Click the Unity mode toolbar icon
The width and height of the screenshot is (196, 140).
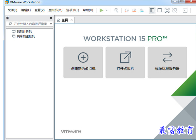tap(174, 11)
